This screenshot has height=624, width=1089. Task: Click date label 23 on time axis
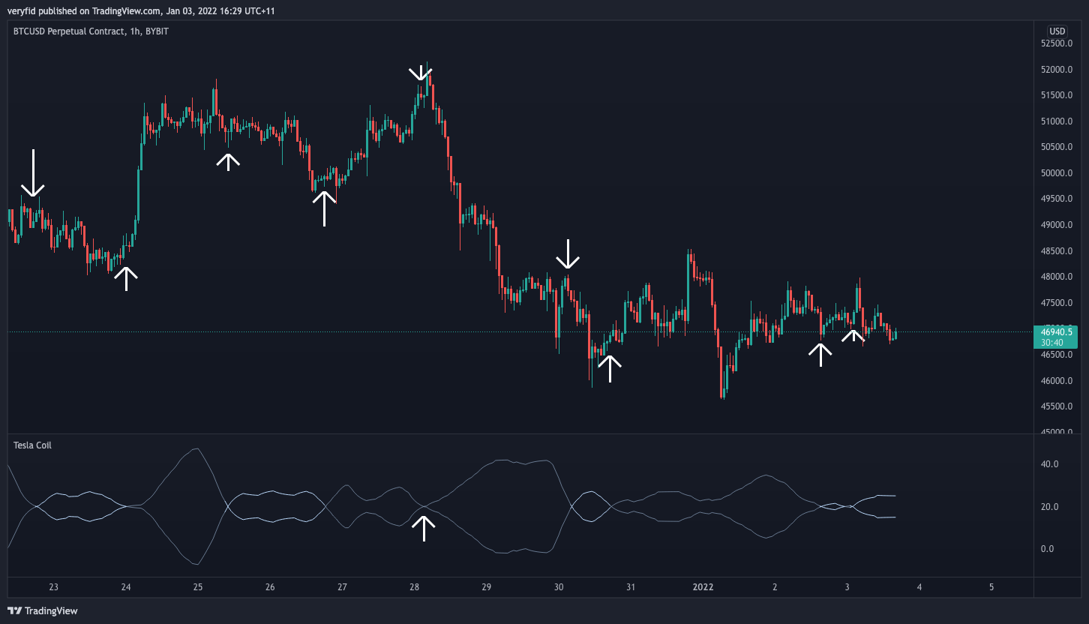coord(53,587)
